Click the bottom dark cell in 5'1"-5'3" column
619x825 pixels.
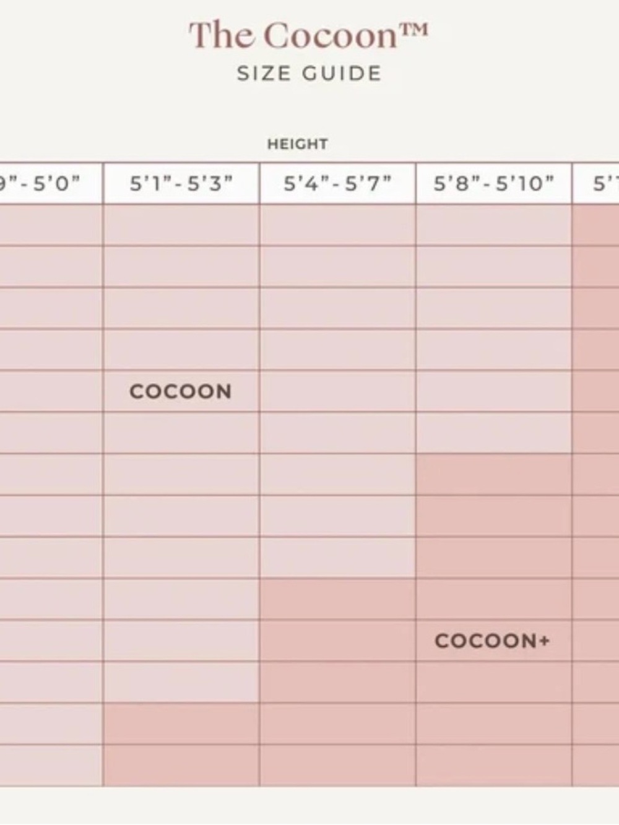click(181, 766)
